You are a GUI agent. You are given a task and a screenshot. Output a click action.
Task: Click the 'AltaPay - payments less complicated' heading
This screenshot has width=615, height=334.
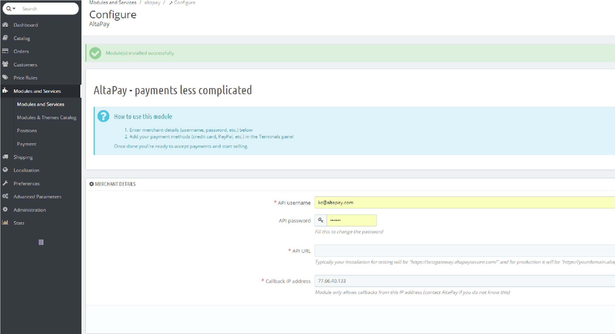point(173,90)
